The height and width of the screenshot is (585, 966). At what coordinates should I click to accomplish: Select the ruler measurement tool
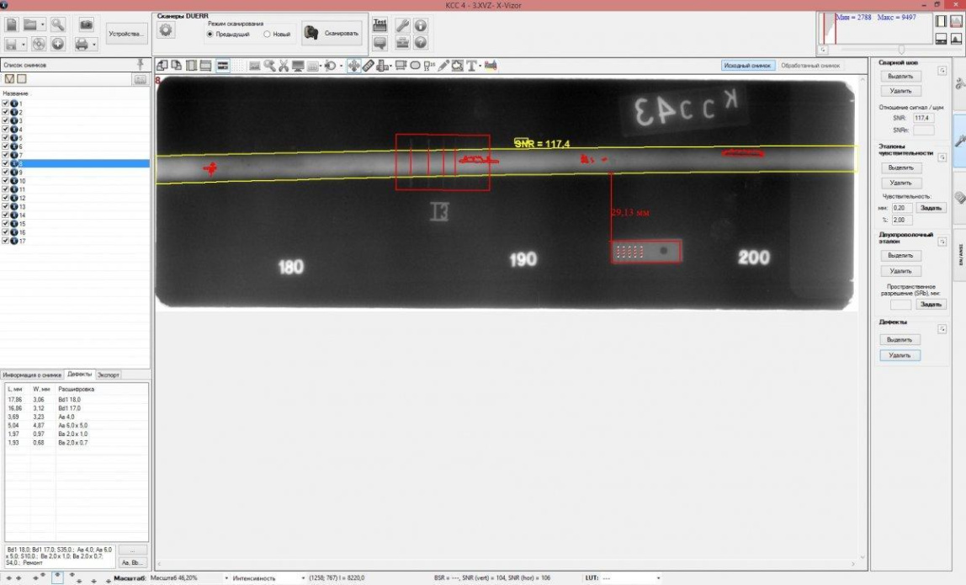pos(369,66)
